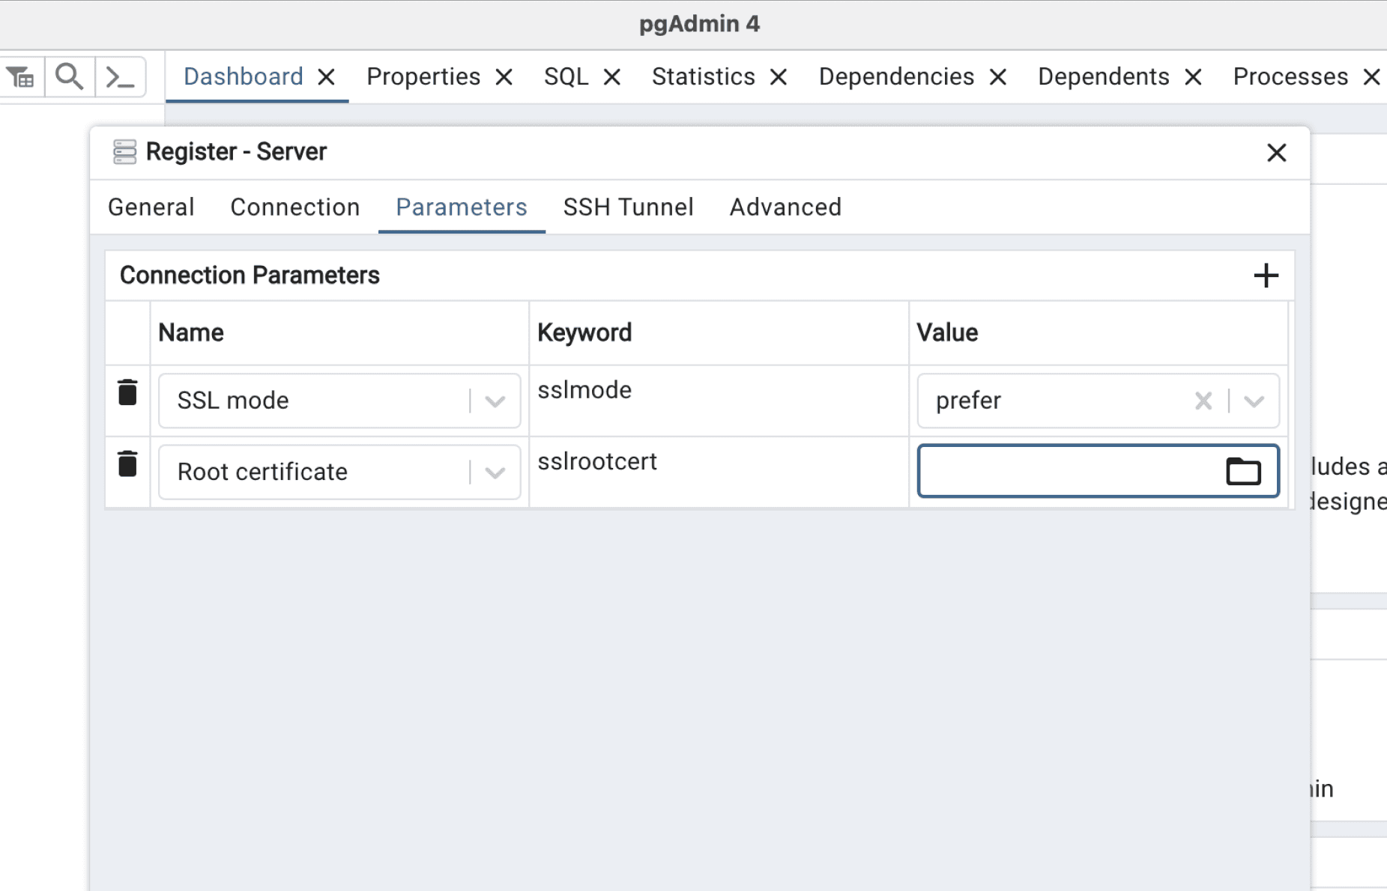Switch to the Connection tab
Screen dimensions: 1387x891
(295, 207)
